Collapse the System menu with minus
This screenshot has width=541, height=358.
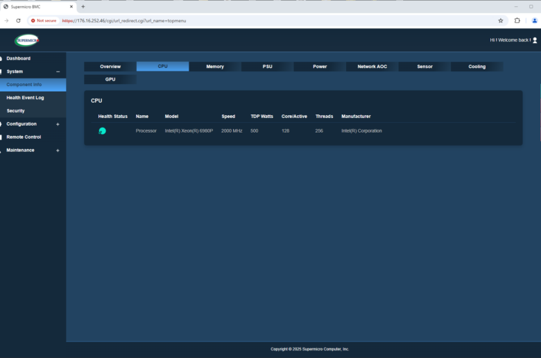pyautogui.click(x=58, y=71)
